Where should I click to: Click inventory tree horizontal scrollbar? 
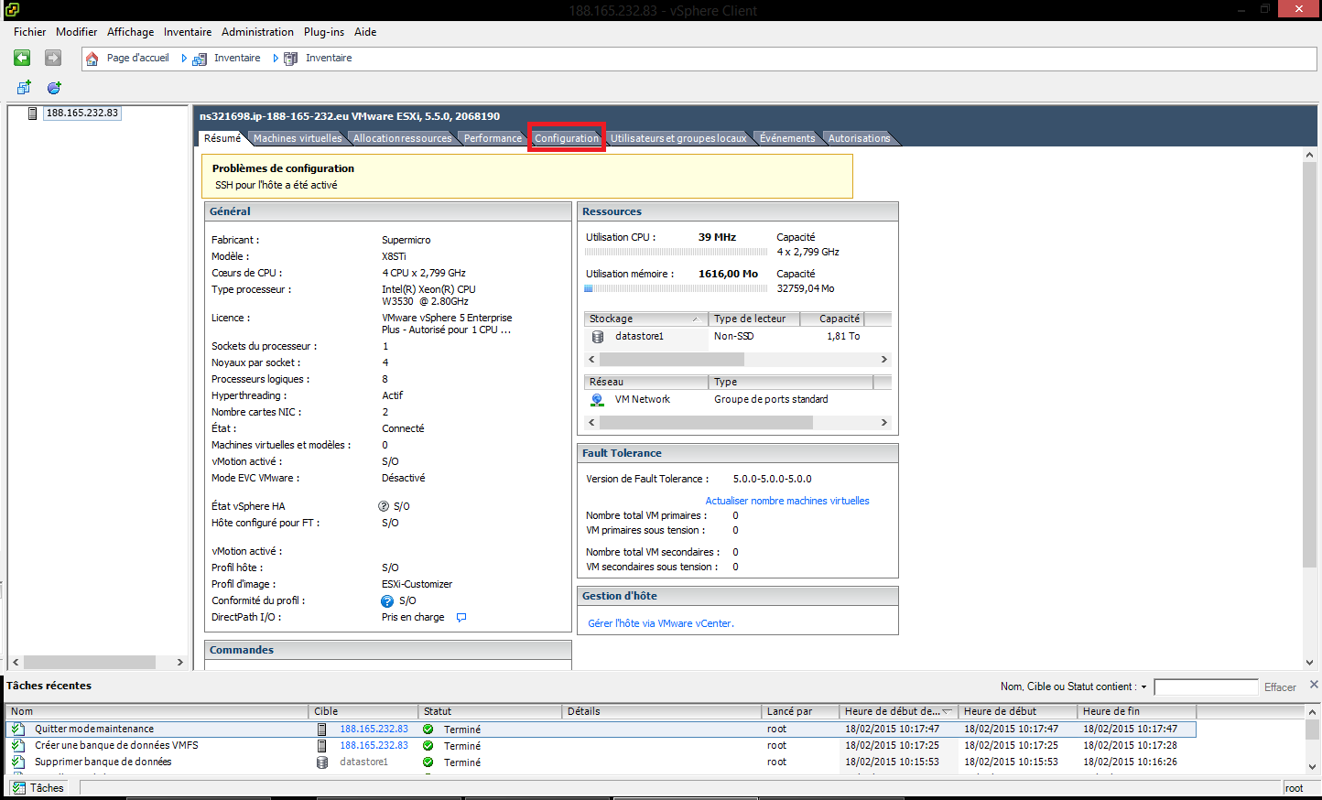[90, 662]
